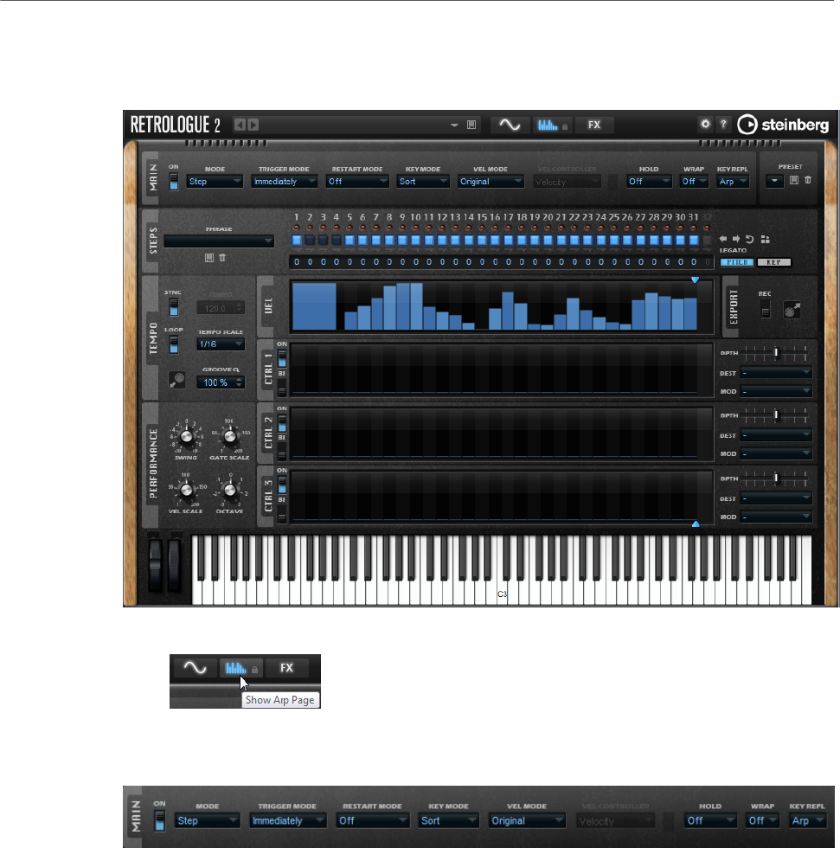The width and height of the screenshot is (840, 848).
Task: Switch to the FX page in the plug-in header
Action: coord(594,125)
